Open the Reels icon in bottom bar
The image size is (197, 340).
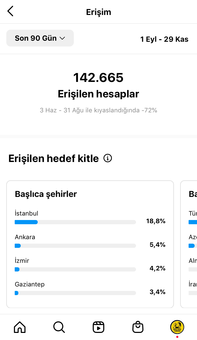click(x=98, y=327)
